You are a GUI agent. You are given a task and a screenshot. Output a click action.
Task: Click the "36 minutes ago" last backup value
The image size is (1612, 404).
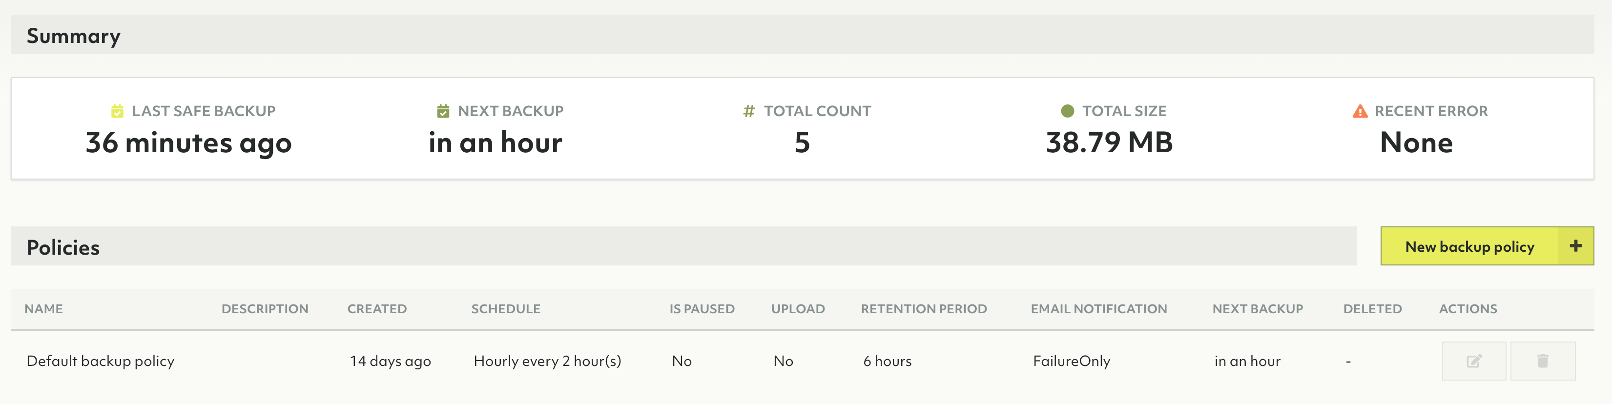tap(188, 143)
